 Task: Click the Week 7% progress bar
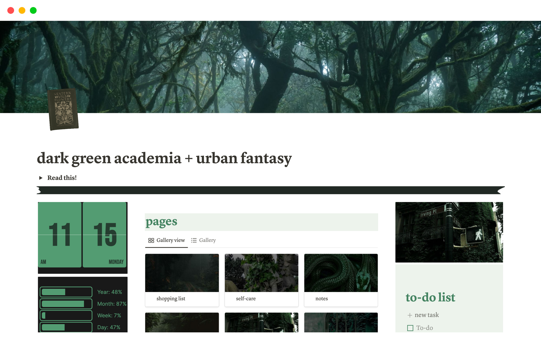(x=66, y=315)
